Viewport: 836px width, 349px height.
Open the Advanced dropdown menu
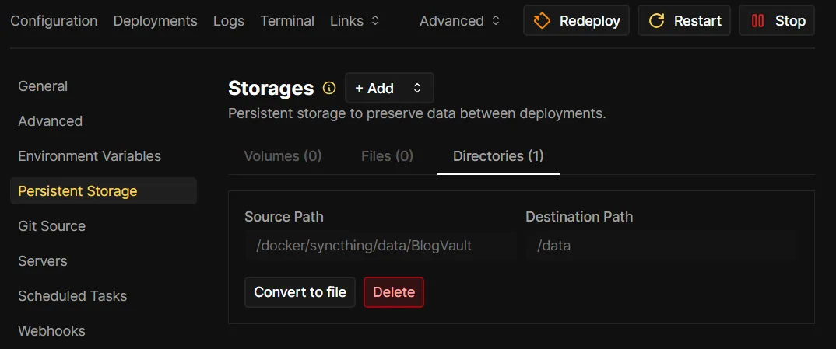point(460,21)
